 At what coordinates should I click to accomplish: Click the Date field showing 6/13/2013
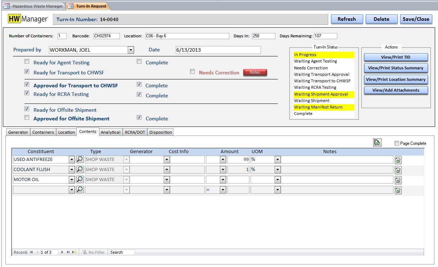coord(218,50)
